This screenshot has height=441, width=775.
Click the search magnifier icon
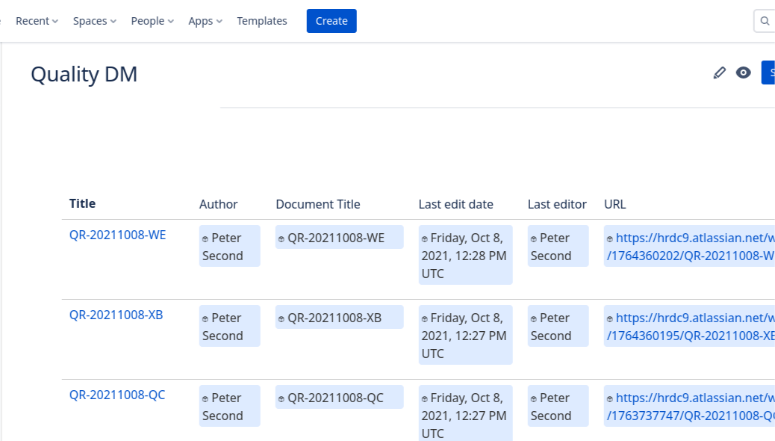click(765, 21)
